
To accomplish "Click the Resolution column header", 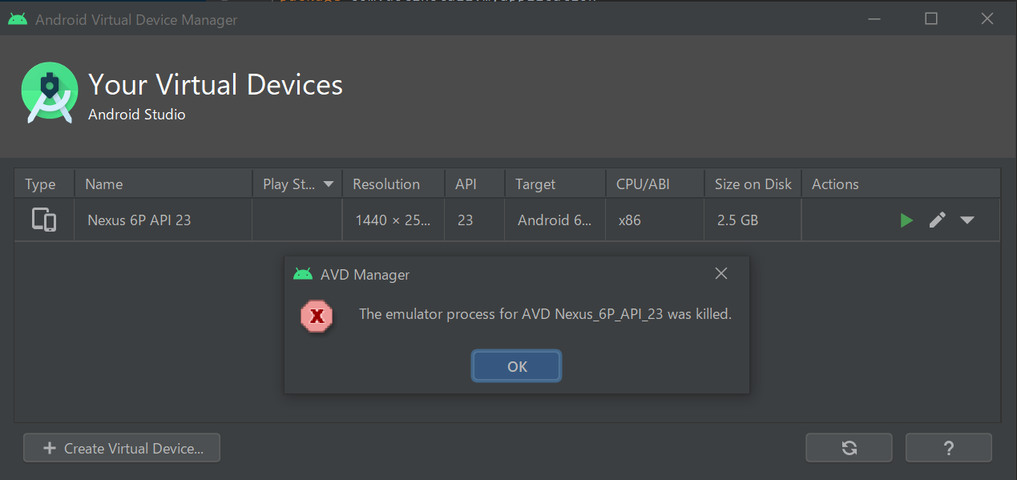I will [386, 184].
